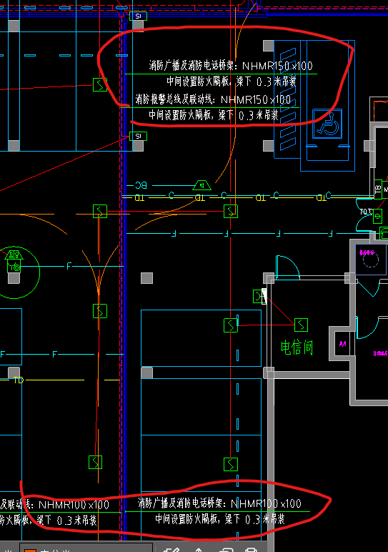Select the cyan door swing above 电信间
Image resolution: width=388 pixels, height=552 pixels.
point(288,267)
